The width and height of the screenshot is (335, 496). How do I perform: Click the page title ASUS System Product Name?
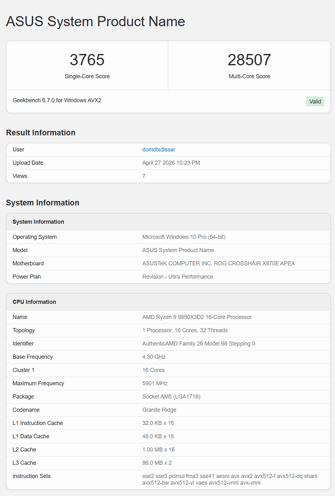coord(95,21)
